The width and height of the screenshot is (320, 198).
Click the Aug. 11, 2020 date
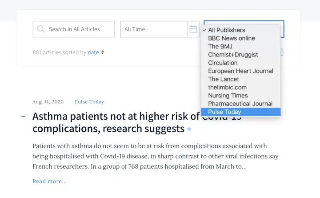[48, 102]
